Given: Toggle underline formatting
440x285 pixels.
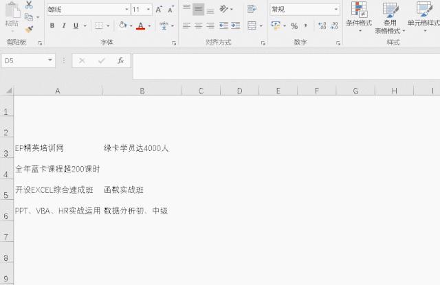Looking at the screenshot, I should click(76, 26).
